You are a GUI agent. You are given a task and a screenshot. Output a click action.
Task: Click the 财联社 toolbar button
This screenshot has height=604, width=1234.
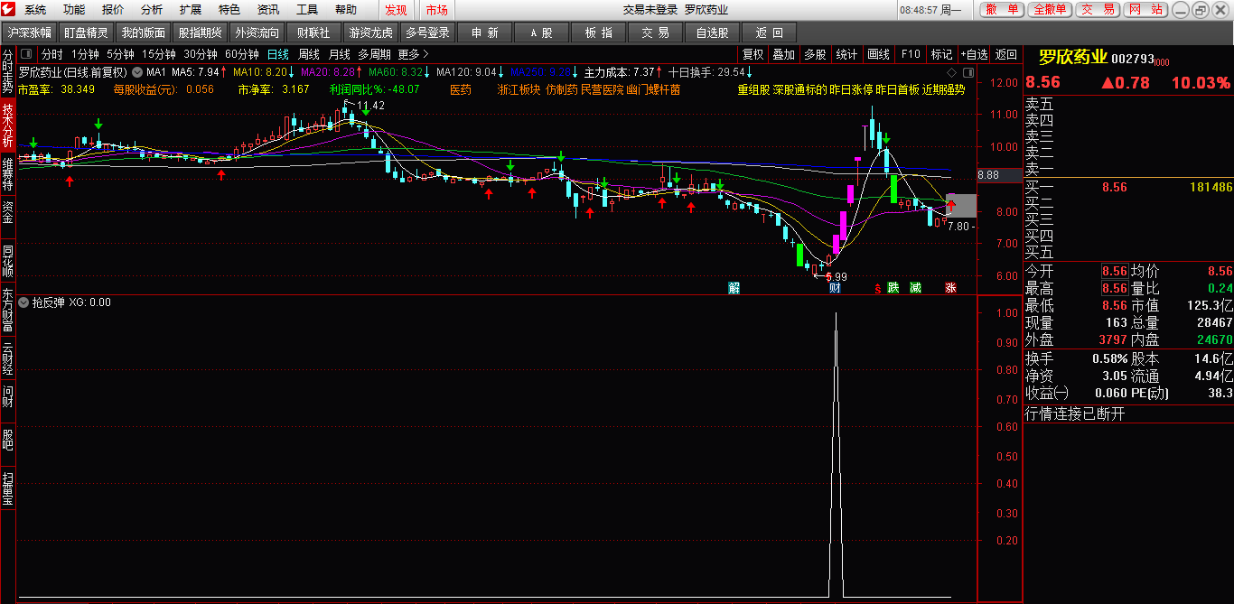click(314, 33)
